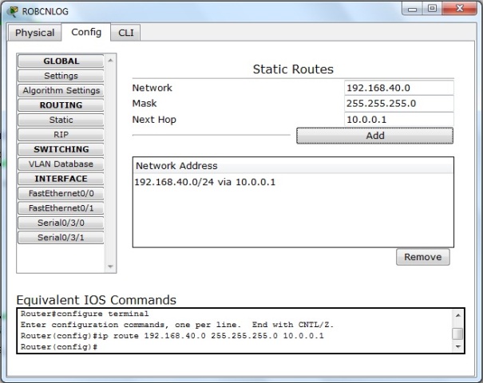Click the Remove button
This screenshot has height=383, width=483.
422,257
